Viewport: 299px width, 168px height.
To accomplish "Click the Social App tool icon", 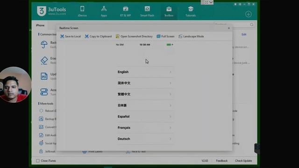I will pos(41,143).
